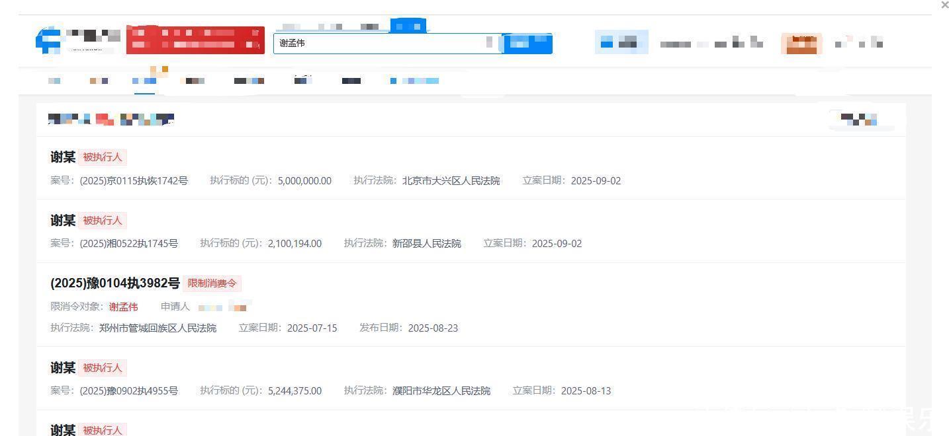Viewport: 949px width, 436px height.
Task: Open the red promotional banner beside the logo
Action: (195, 40)
